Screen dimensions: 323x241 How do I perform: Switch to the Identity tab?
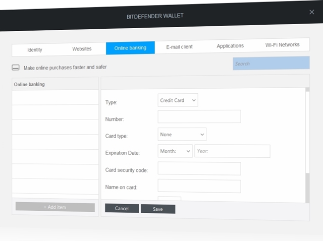coord(35,50)
